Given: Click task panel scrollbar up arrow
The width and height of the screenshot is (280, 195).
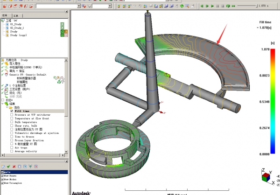Looking at the screenshot, I should click(66, 60).
